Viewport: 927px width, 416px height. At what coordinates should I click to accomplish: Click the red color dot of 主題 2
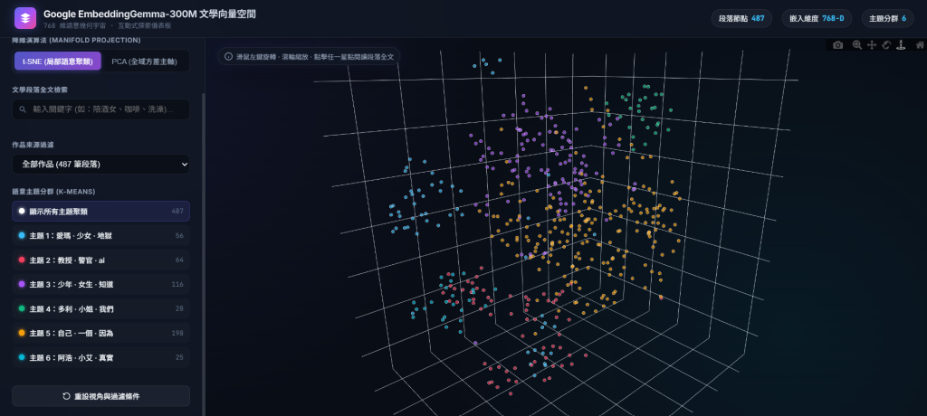coord(22,260)
